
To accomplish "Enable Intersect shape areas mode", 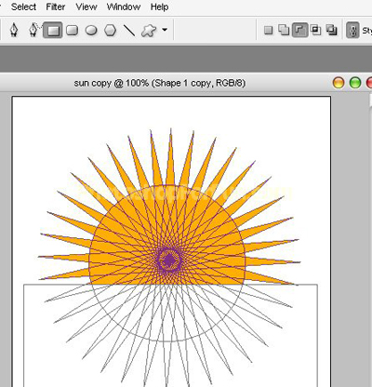I will coord(316,30).
